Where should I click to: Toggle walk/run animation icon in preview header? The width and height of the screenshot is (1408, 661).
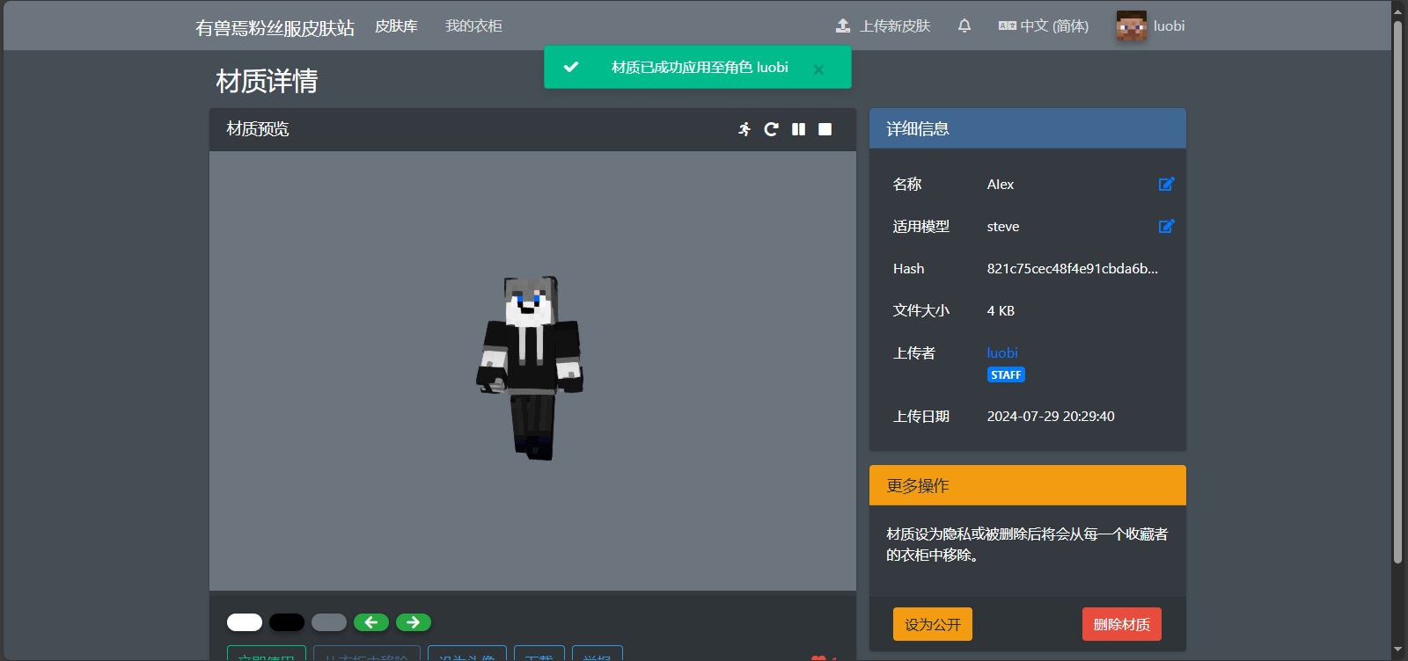[x=744, y=129]
